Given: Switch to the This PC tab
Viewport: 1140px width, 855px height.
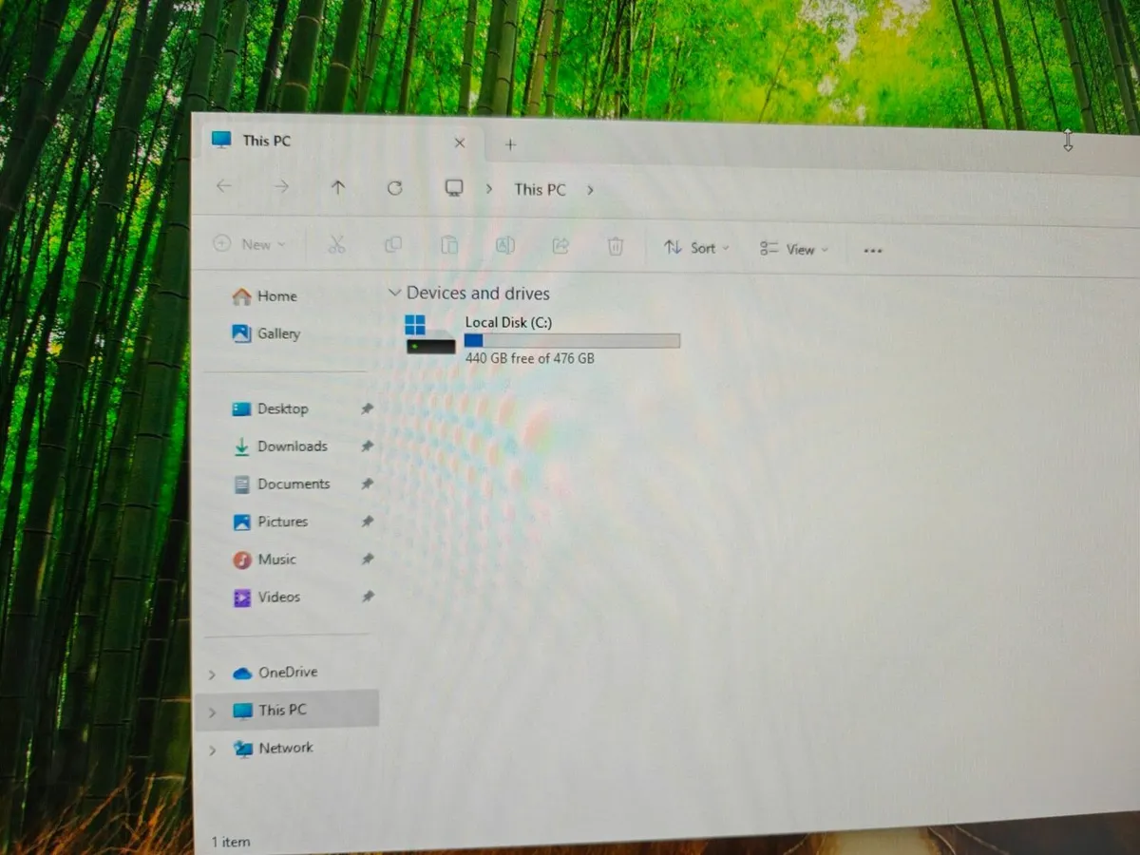Looking at the screenshot, I should pos(266,141).
